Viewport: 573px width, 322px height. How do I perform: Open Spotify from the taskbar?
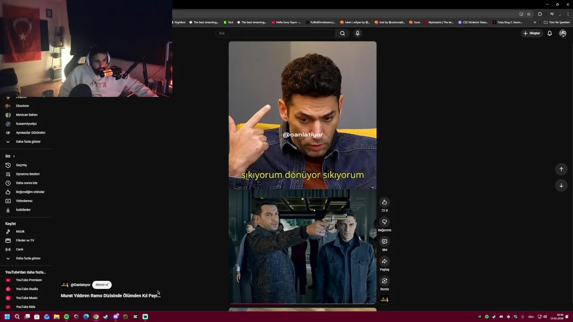[x=66, y=317]
